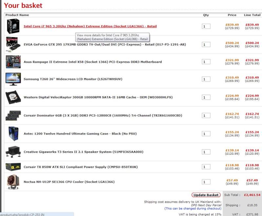The height and width of the screenshot is (216, 262).
Task: Click quantity box for Samsung T260 monitor
Action: (206, 79)
